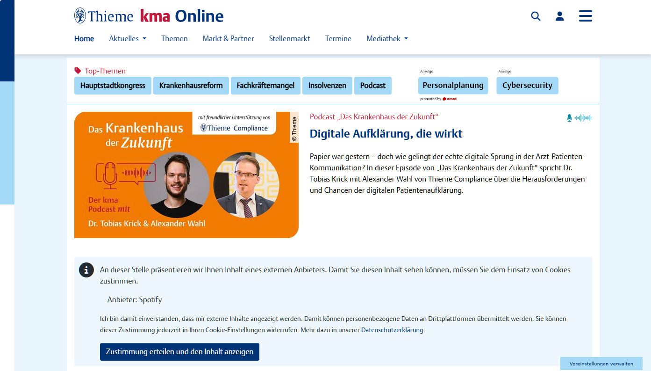Viewport: 651px width, 371px height.
Task: Click the Thieme kma Online logo
Action: point(149,16)
